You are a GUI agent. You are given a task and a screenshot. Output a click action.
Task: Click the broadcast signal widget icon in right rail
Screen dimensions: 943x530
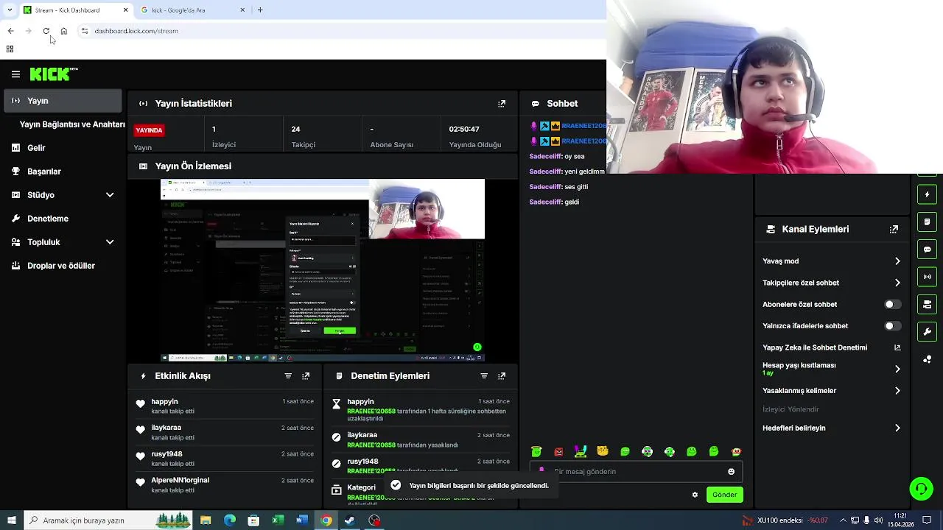pyautogui.click(x=928, y=277)
